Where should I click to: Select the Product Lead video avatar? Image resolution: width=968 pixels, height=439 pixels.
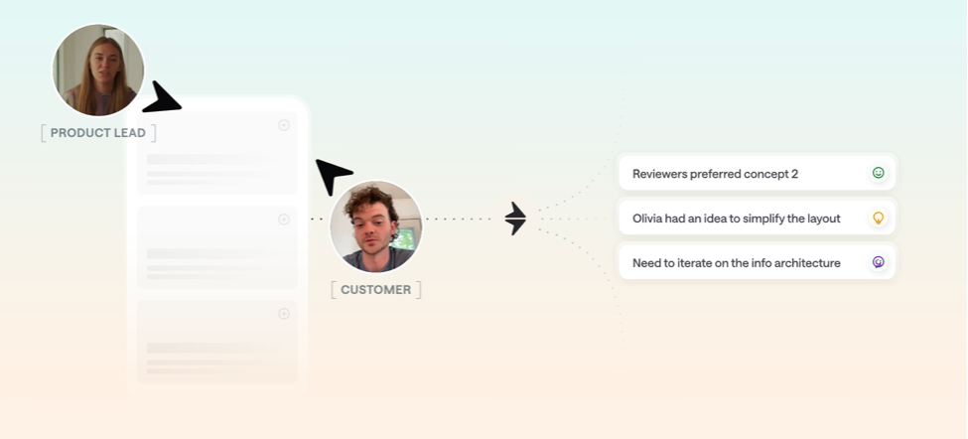click(x=98, y=70)
